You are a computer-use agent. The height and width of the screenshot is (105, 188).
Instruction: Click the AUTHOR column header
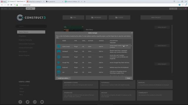[x=90, y=41]
